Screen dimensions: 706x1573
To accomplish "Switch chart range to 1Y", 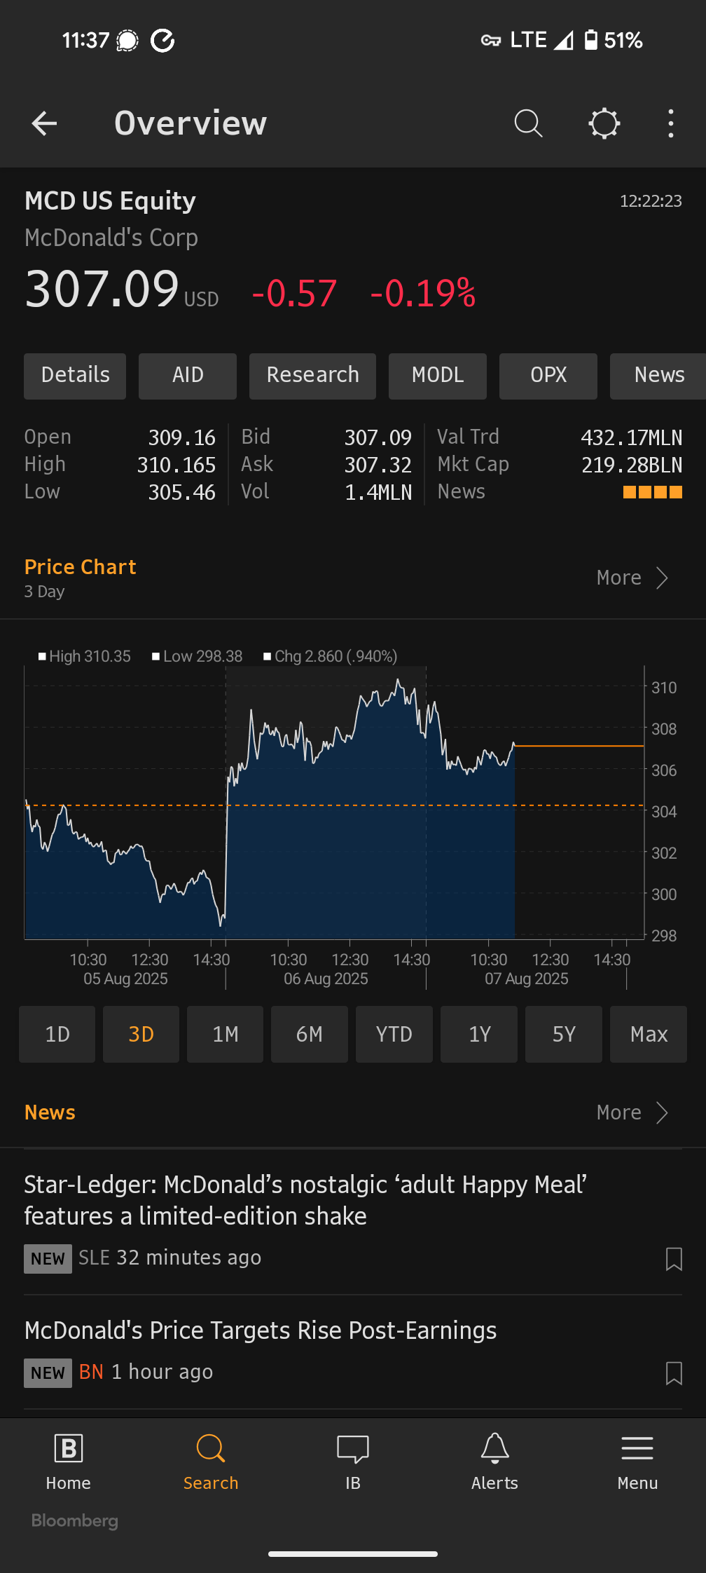I will [x=479, y=1035].
